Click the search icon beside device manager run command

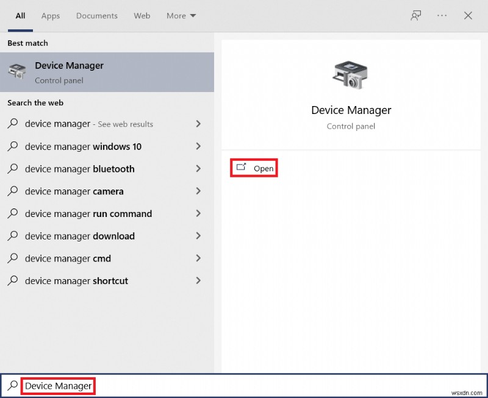click(x=12, y=214)
